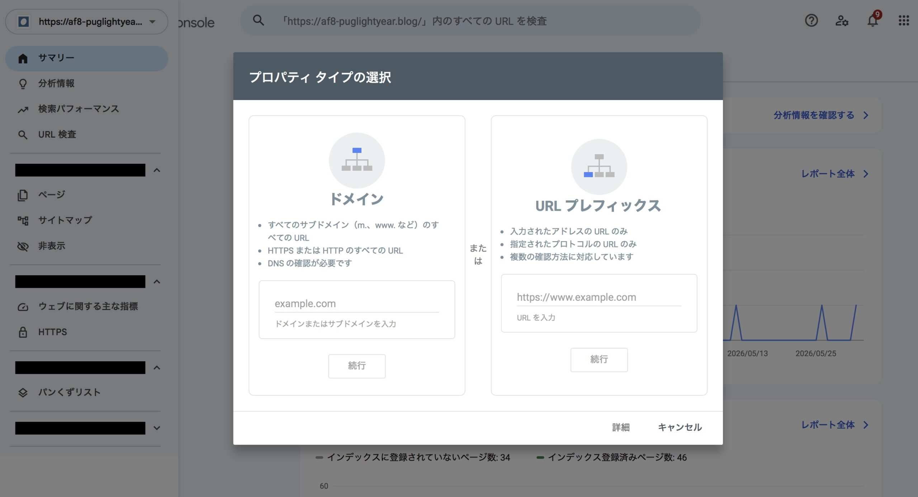Screen dimensions: 918x497
Task: Open the lower レポート全体 link
Action: click(835, 425)
